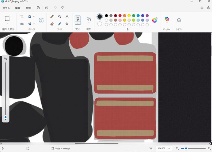Select secondary color 2 white swatch

[100, 24]
